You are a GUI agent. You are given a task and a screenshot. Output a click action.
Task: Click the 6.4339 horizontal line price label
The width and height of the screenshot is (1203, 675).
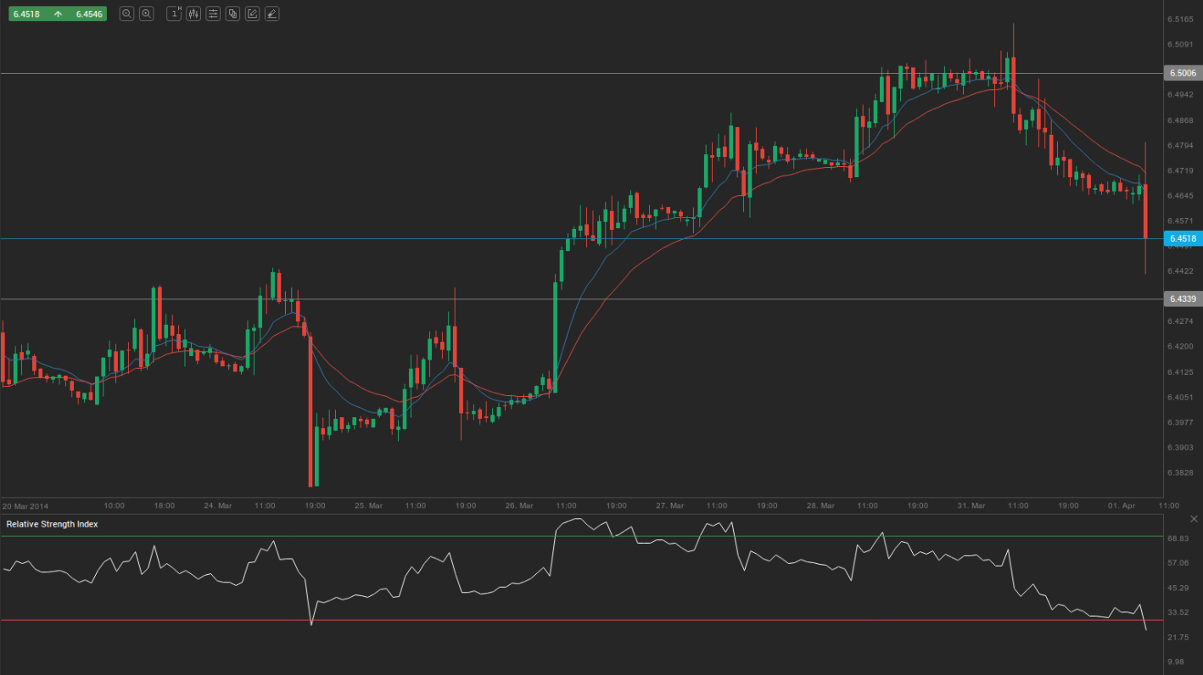pyautogui.click(x=1182, y=299)
